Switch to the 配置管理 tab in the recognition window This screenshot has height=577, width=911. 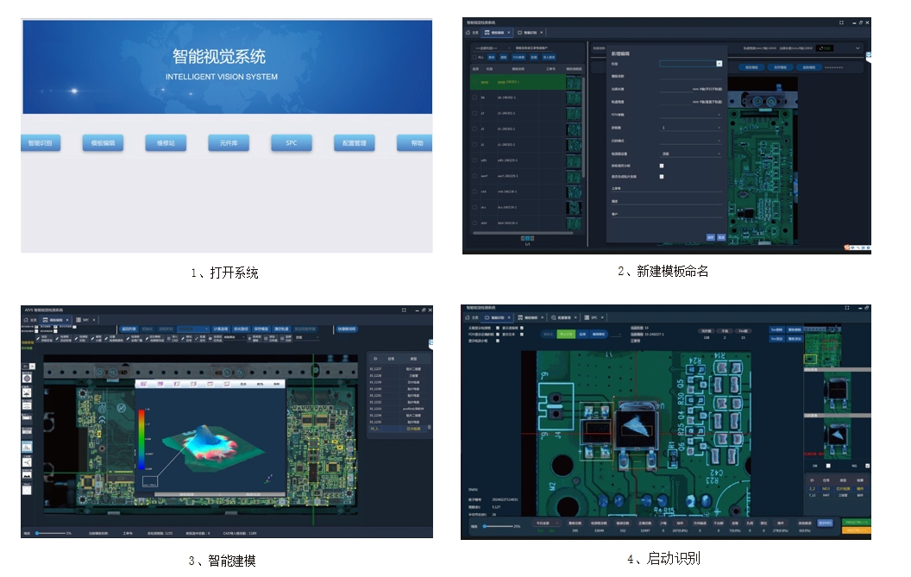564,318
